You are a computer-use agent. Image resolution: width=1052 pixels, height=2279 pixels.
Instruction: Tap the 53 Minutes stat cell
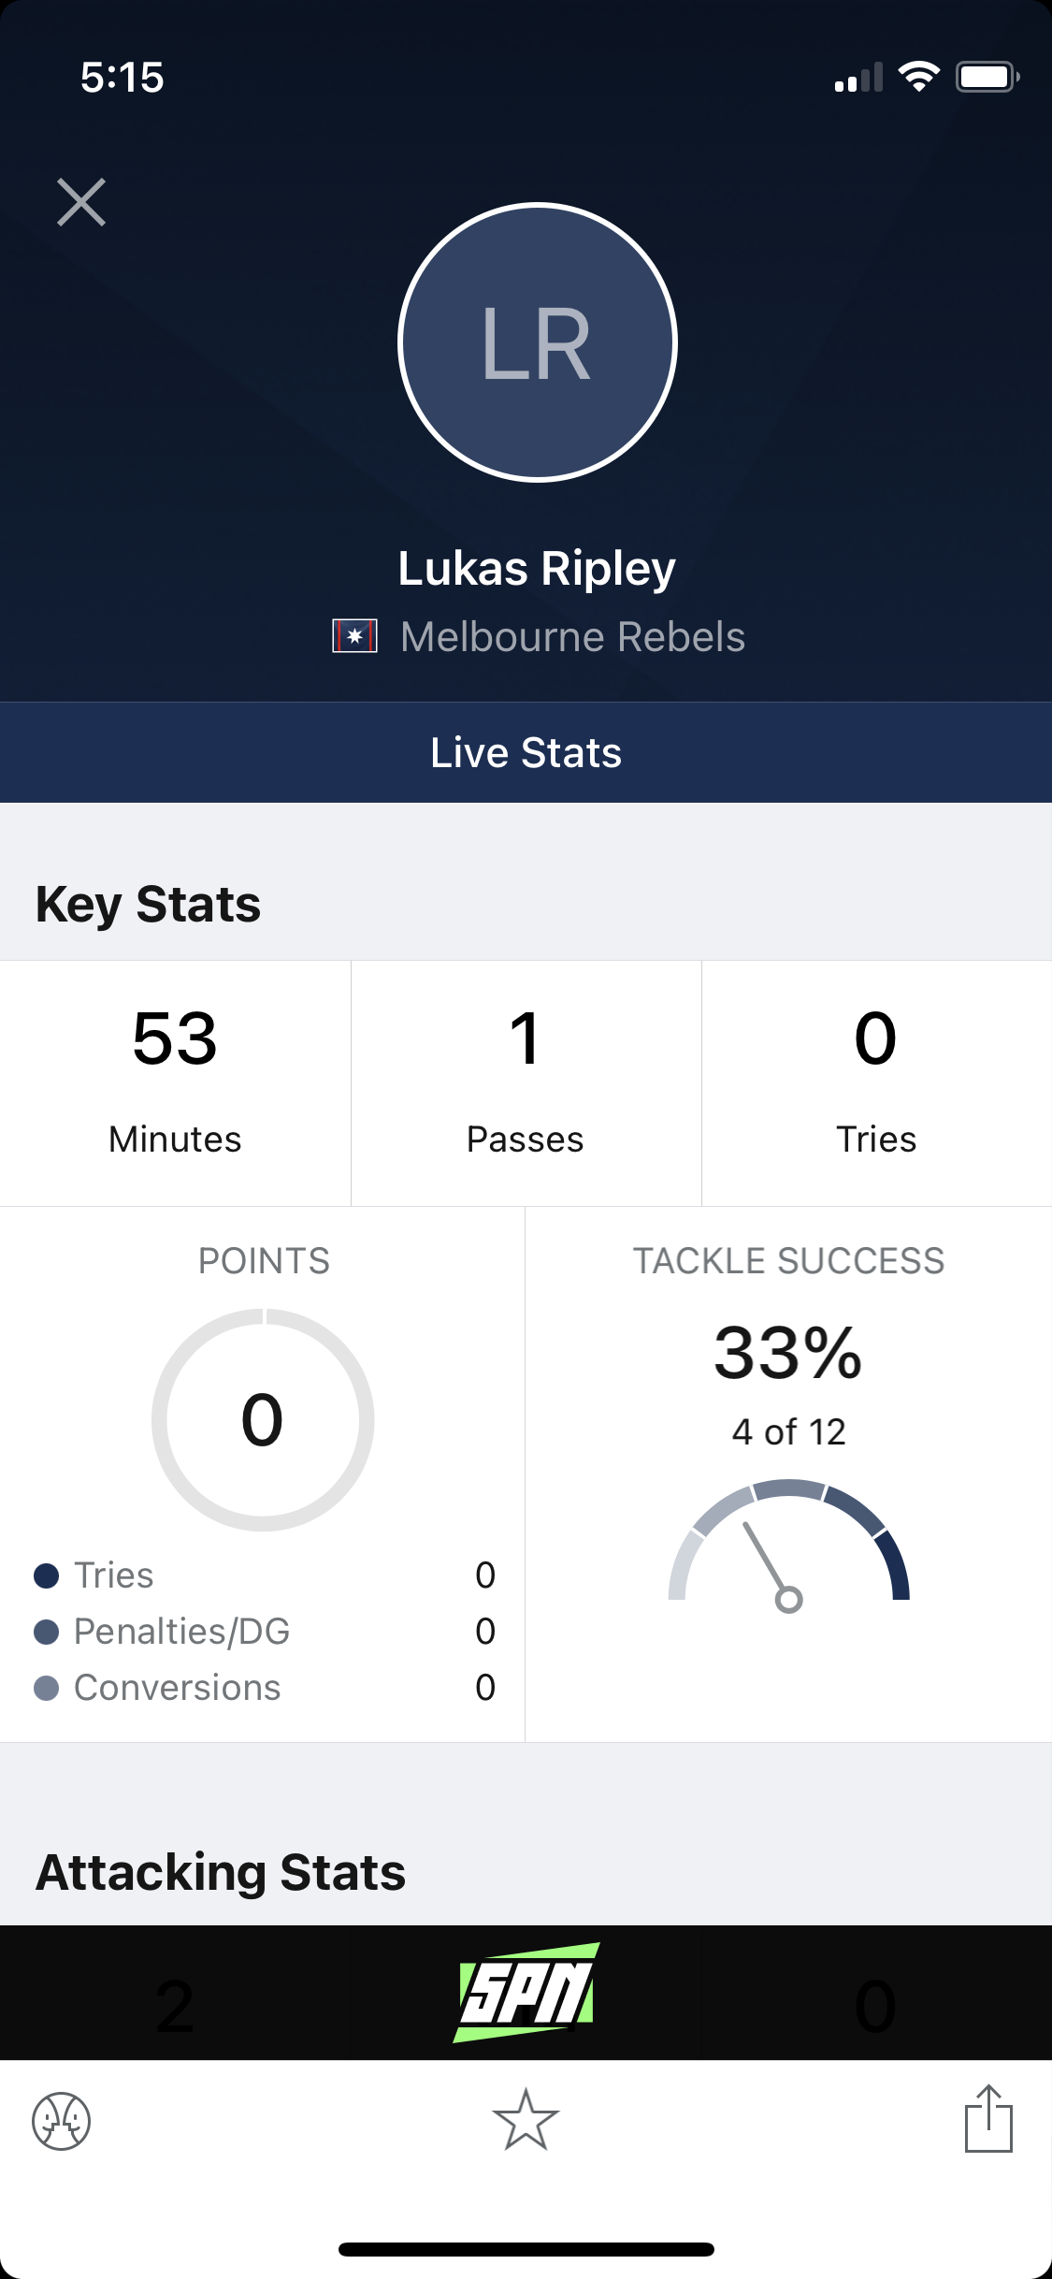pyautogui.click(x=175, y=1083)
